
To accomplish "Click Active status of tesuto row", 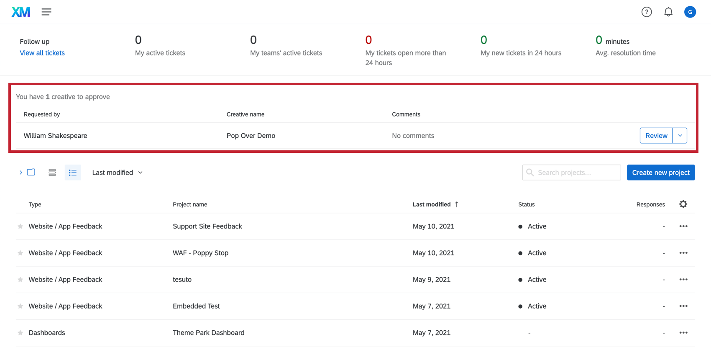I will coord(532,280).
